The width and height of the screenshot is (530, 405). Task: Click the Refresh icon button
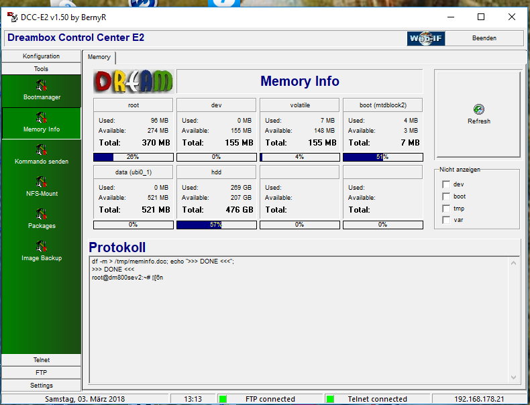tap(478, 114)
